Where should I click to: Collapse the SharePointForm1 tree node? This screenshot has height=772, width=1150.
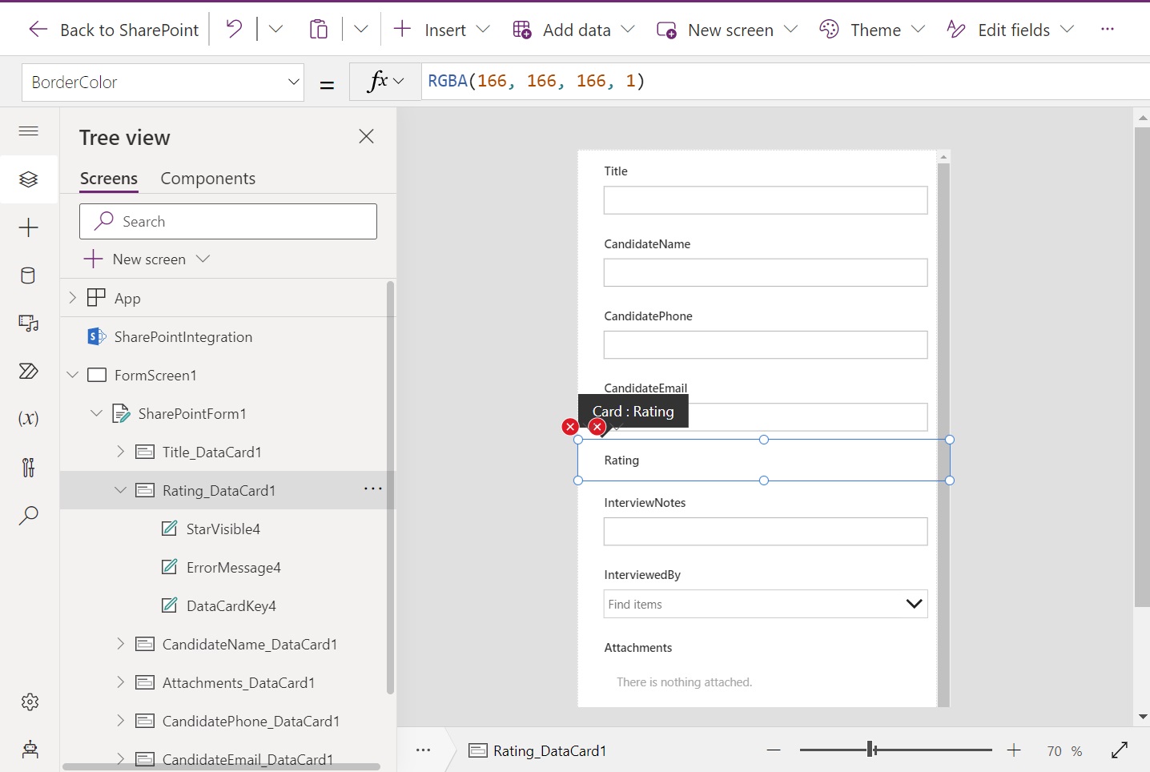coord(96,413)
